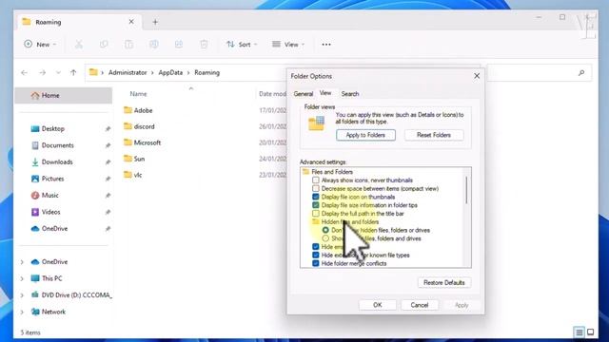Screen dimensions: 609x342
Task: Click the Paste clipboard icon
Action: coord(129,45)
